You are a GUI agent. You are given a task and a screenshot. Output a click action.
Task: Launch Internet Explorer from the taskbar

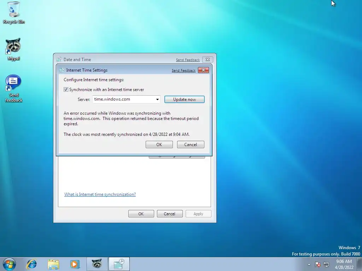tap(31, 264)
